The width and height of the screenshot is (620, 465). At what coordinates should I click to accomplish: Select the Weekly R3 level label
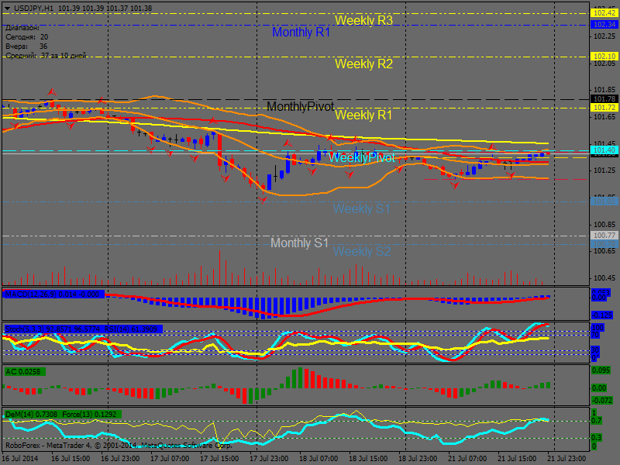coord(363,21)
